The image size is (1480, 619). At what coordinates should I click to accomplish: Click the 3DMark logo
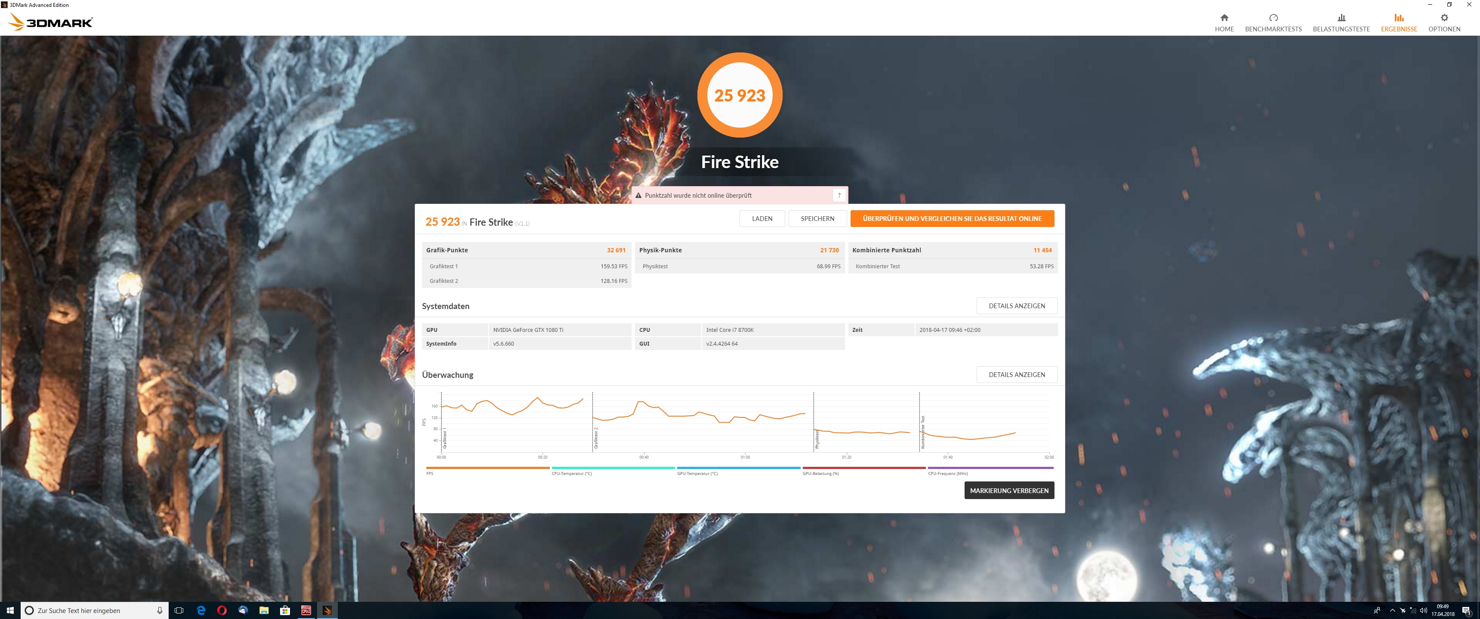pos(51,22)
